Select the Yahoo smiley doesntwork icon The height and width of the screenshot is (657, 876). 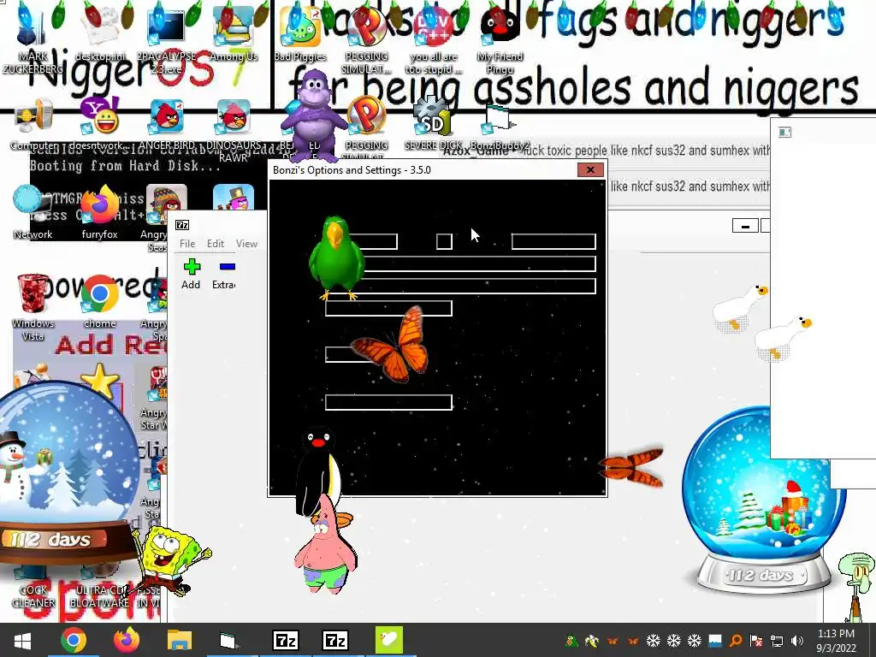tap(100, 124)
